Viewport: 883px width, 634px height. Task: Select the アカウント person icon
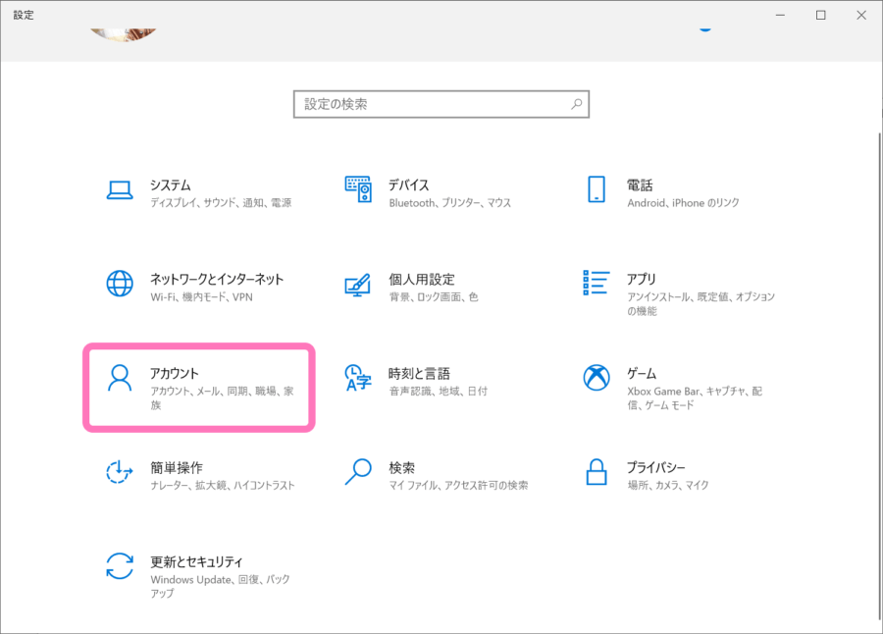point(120,381)
